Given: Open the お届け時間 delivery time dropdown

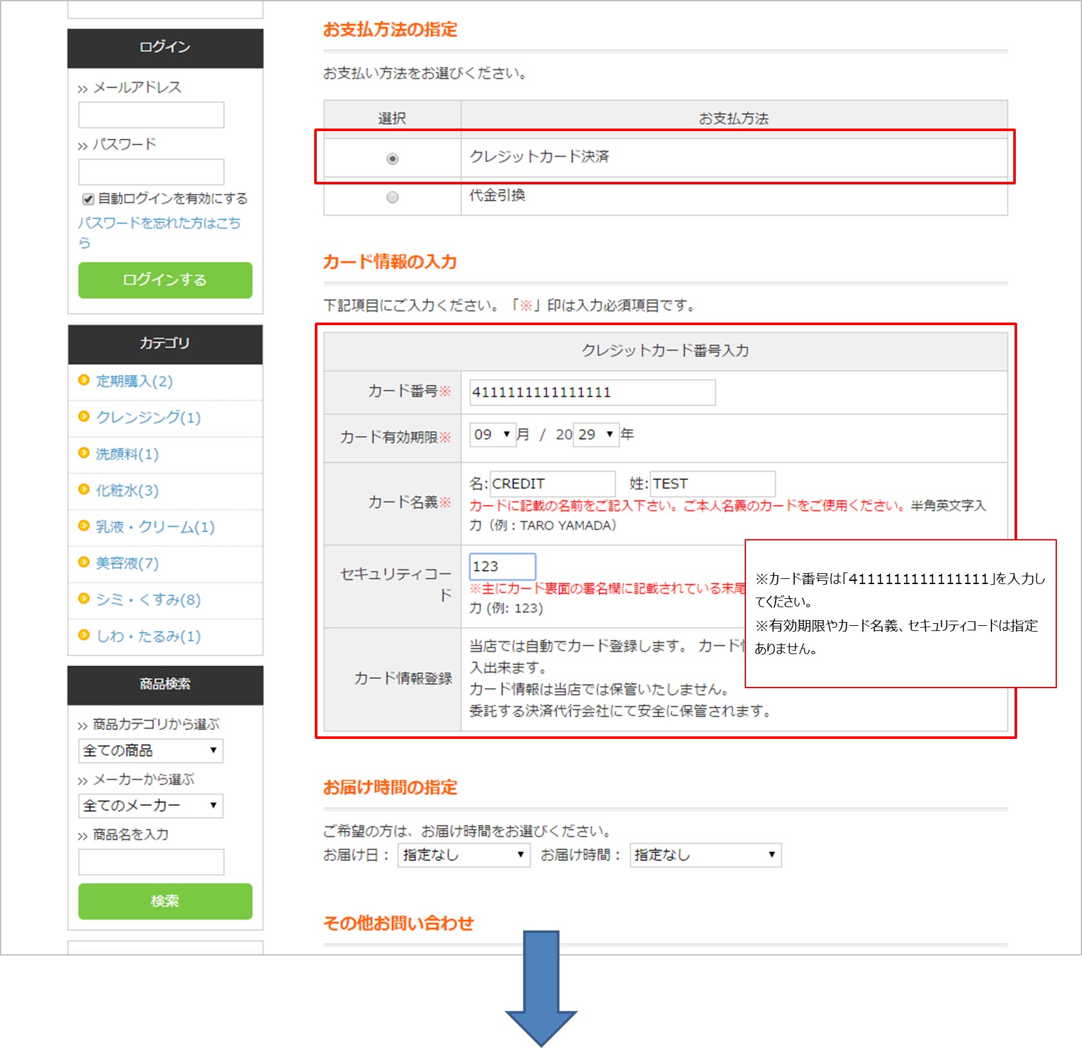Looking at the screenshot, I should tap(705, 855).
